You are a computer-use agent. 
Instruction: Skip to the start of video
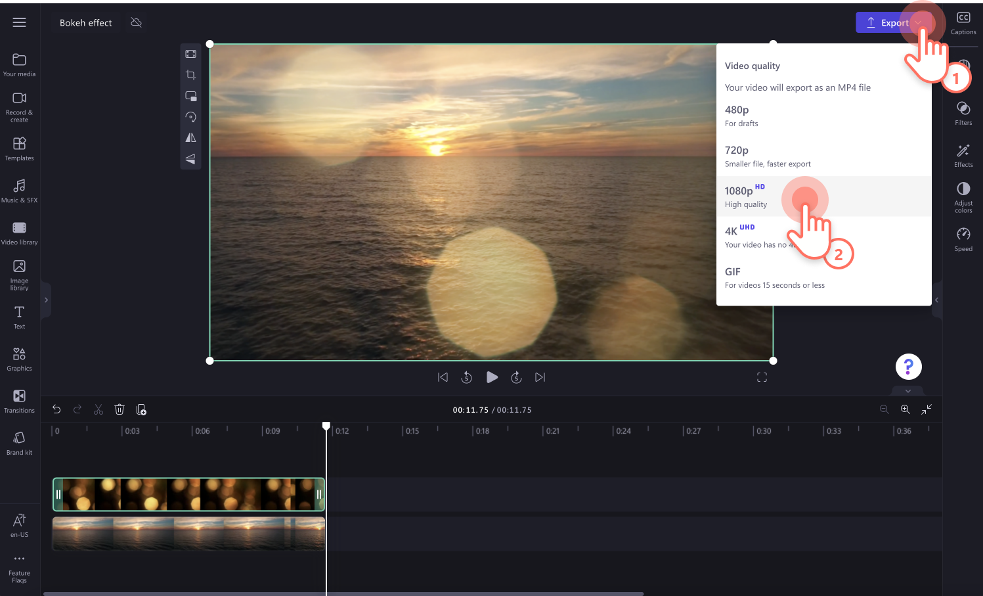[x=443, y=377]
